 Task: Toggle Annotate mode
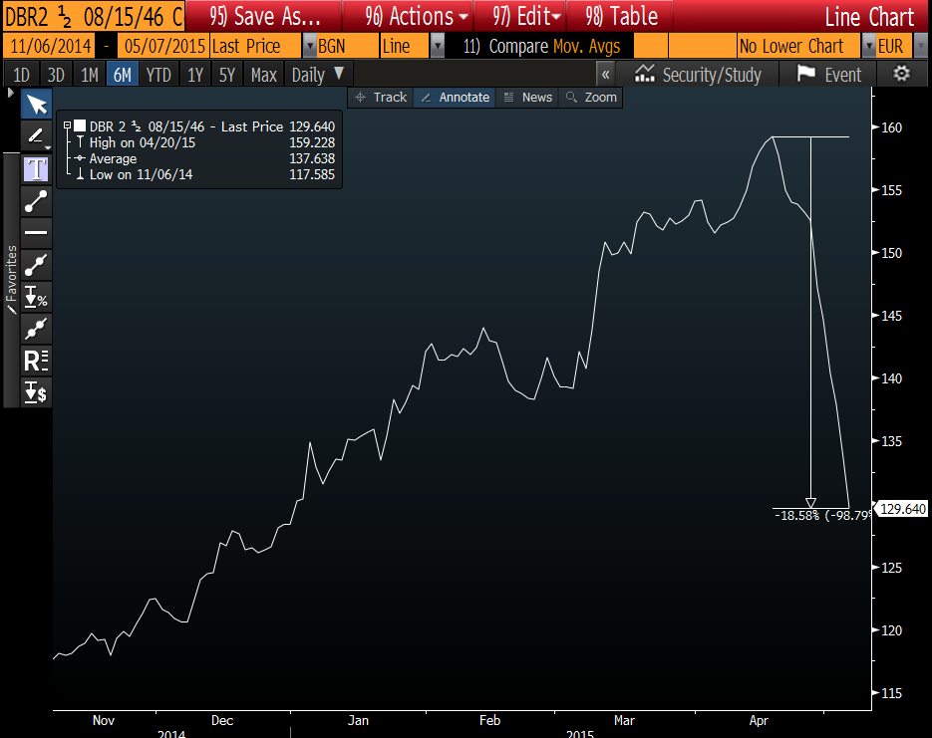[455, 98]
